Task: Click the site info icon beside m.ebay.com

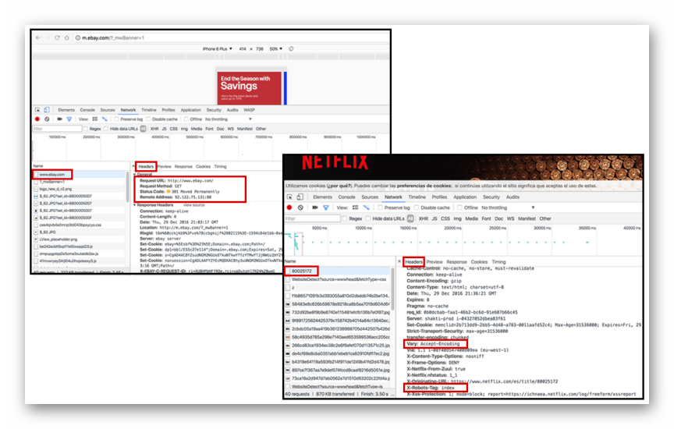Action: pos(78,37)
